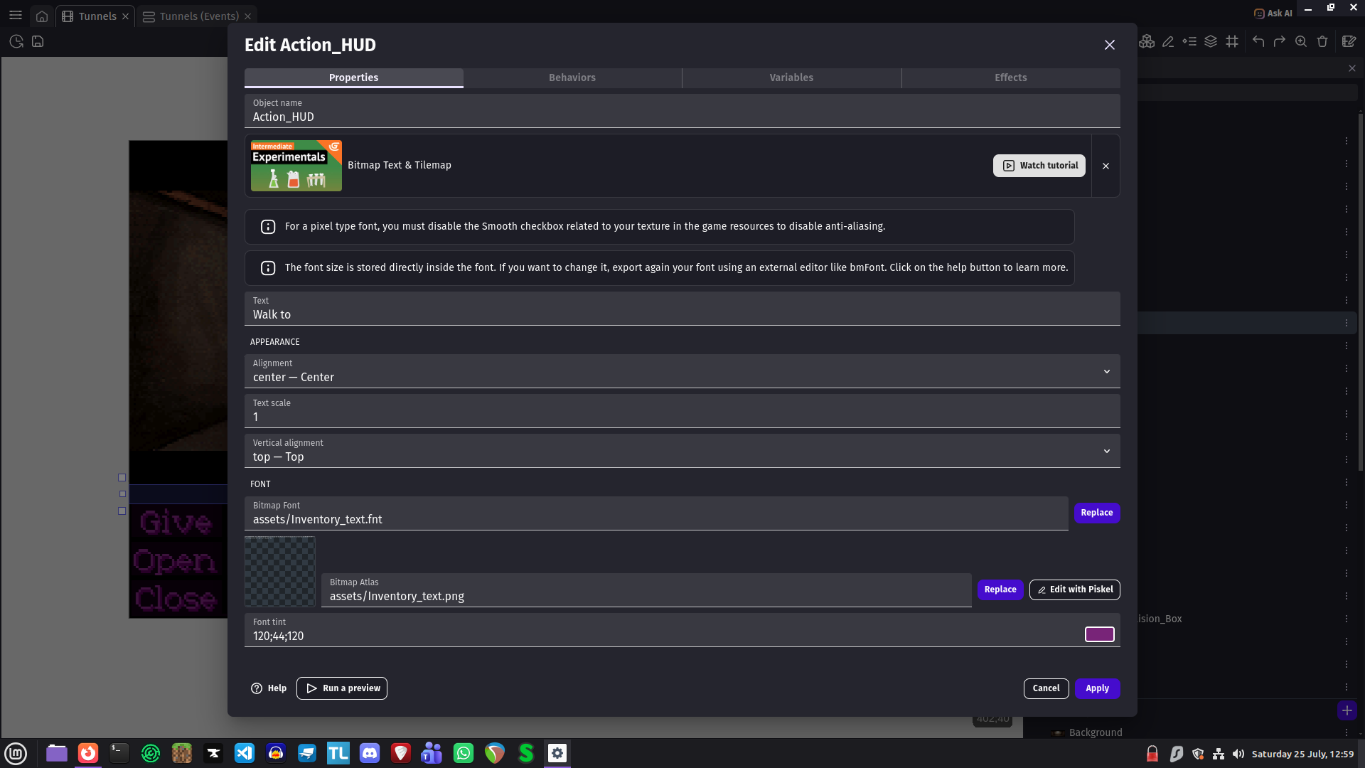Screen dimensions: 1365x768
Task: Click the Ask AI button
Action: click(x=1273, y=14)
